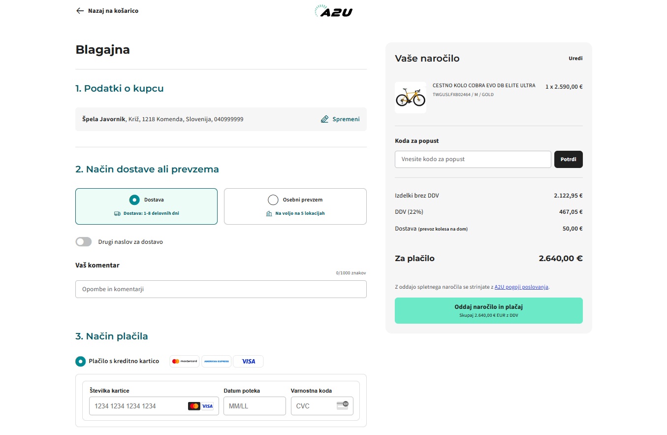This screenshot has width=667, height=435.
Task: Click the American Express logo badge
Action: (x=216, y=361)
